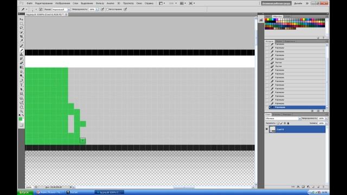Select the Pen tool
The width and height of the screenshot is (347, 195).
pos(22,81)
